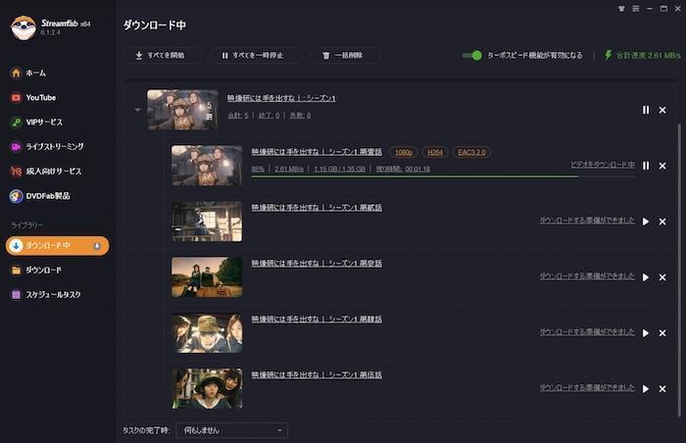Open the hamburger menu in title bar

coord(636,9)
